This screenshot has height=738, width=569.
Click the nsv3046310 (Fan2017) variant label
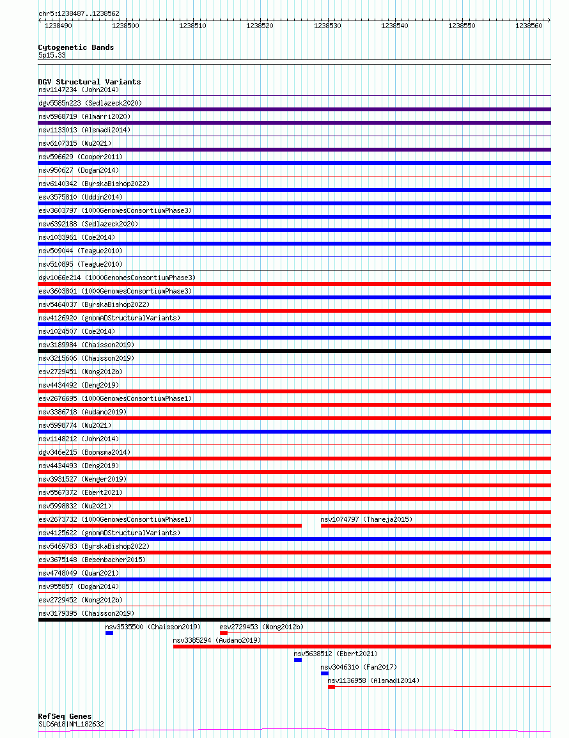point(359,667)
